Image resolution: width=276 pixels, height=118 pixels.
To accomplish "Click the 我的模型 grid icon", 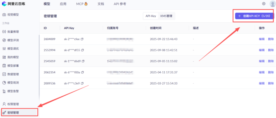I will point(4,57).
